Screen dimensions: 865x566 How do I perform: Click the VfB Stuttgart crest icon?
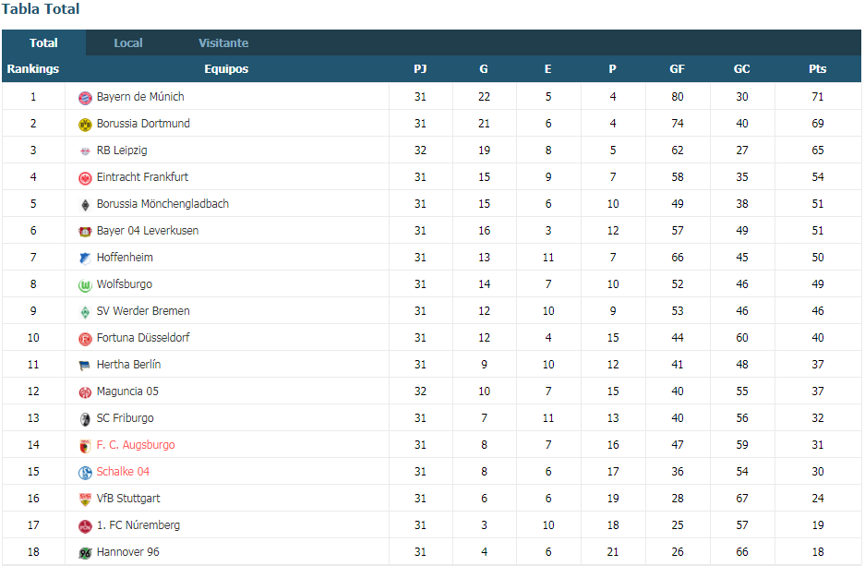point(85,500)
